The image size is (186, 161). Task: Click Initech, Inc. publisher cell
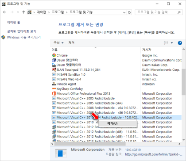click(x=150, y=74)
